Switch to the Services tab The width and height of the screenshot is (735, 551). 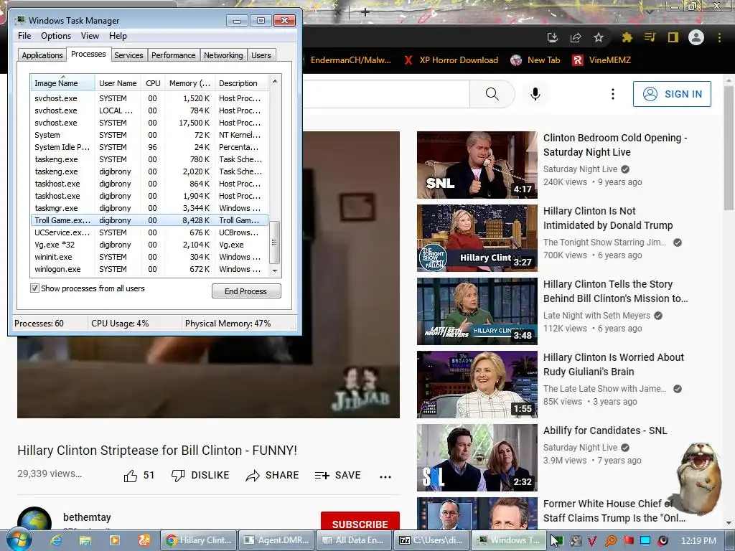(x=128, y=55)
